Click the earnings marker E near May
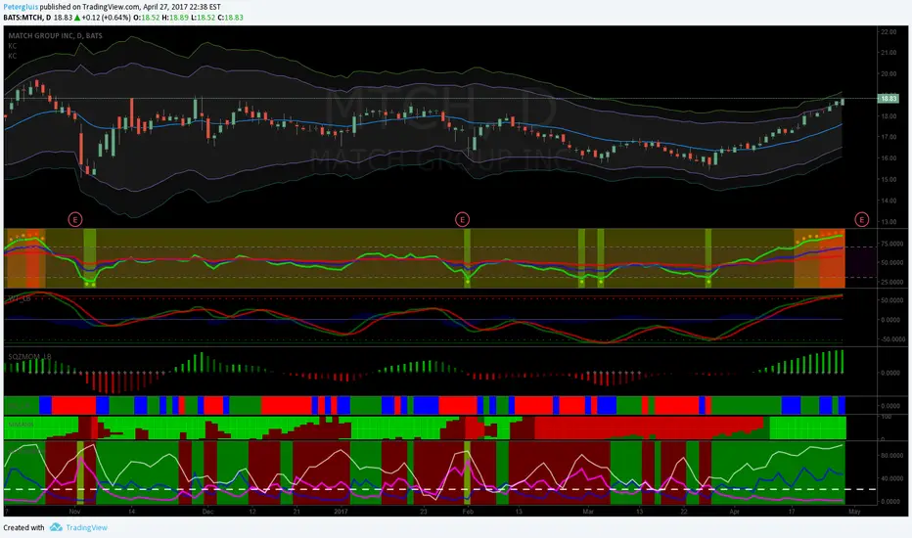The height and width of the screenshot is (538, 912). 861,219
